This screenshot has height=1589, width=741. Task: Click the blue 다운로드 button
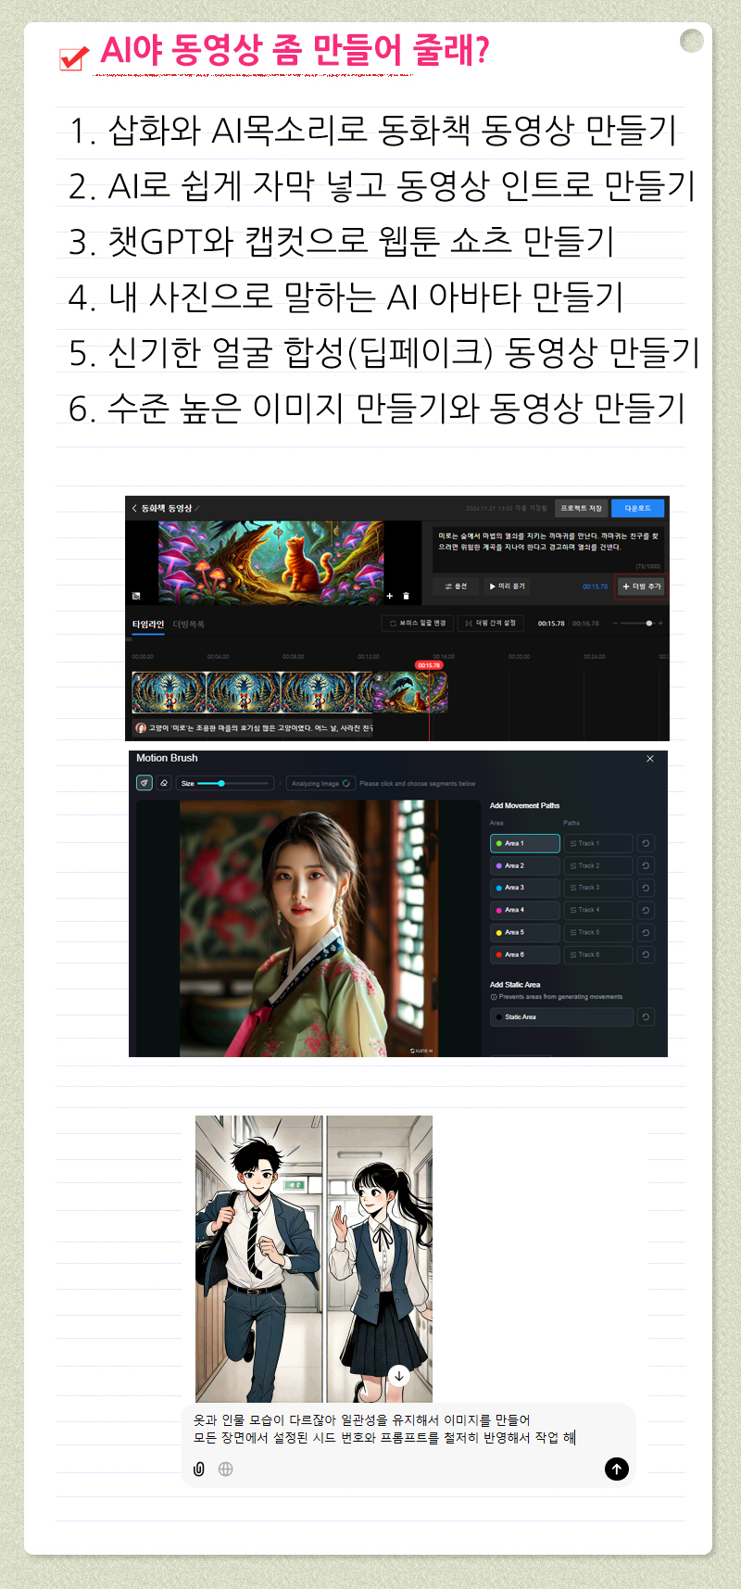pos(637,508)
